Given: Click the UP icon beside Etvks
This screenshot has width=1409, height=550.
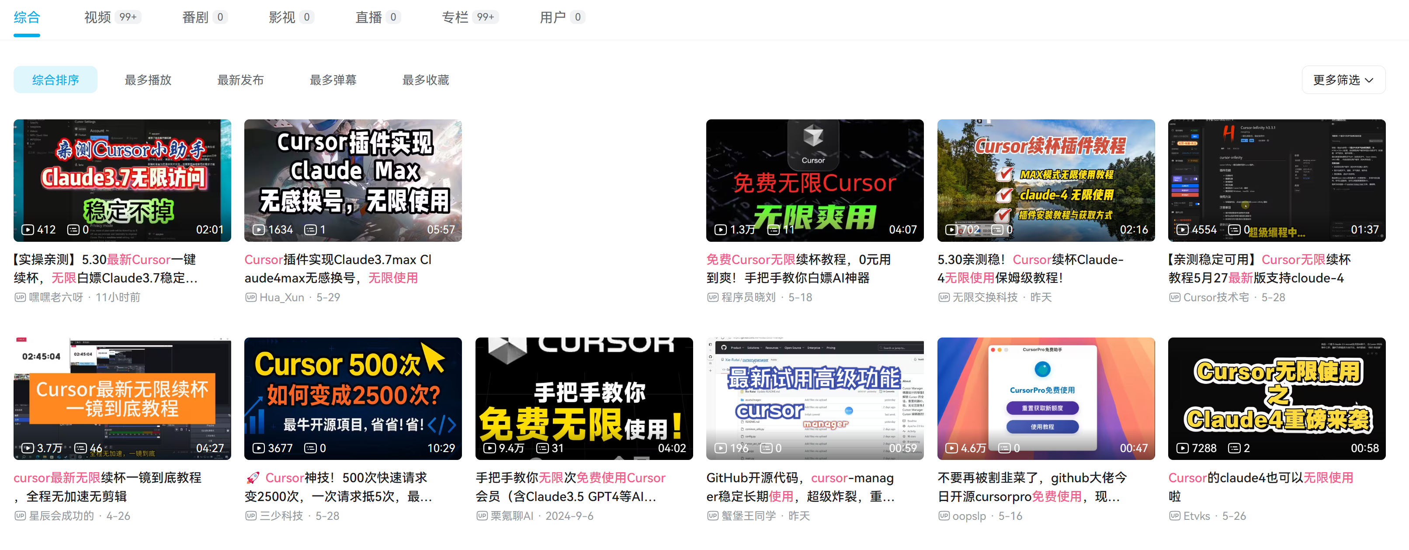Looking at the screenshot, I should pyautogui.click(x=1174, y=516).
